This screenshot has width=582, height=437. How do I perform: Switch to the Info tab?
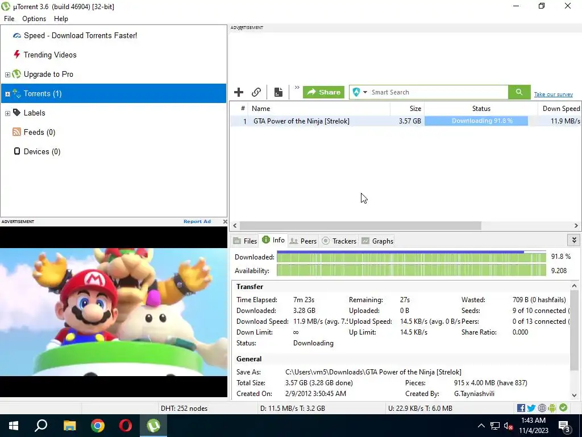(x=273, y=240)
